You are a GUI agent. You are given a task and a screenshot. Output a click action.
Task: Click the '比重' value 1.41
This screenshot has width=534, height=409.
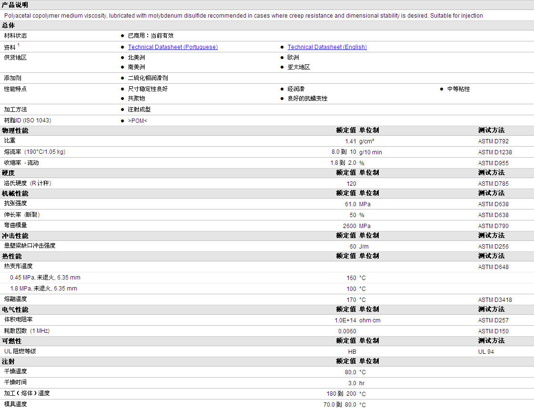351,141
